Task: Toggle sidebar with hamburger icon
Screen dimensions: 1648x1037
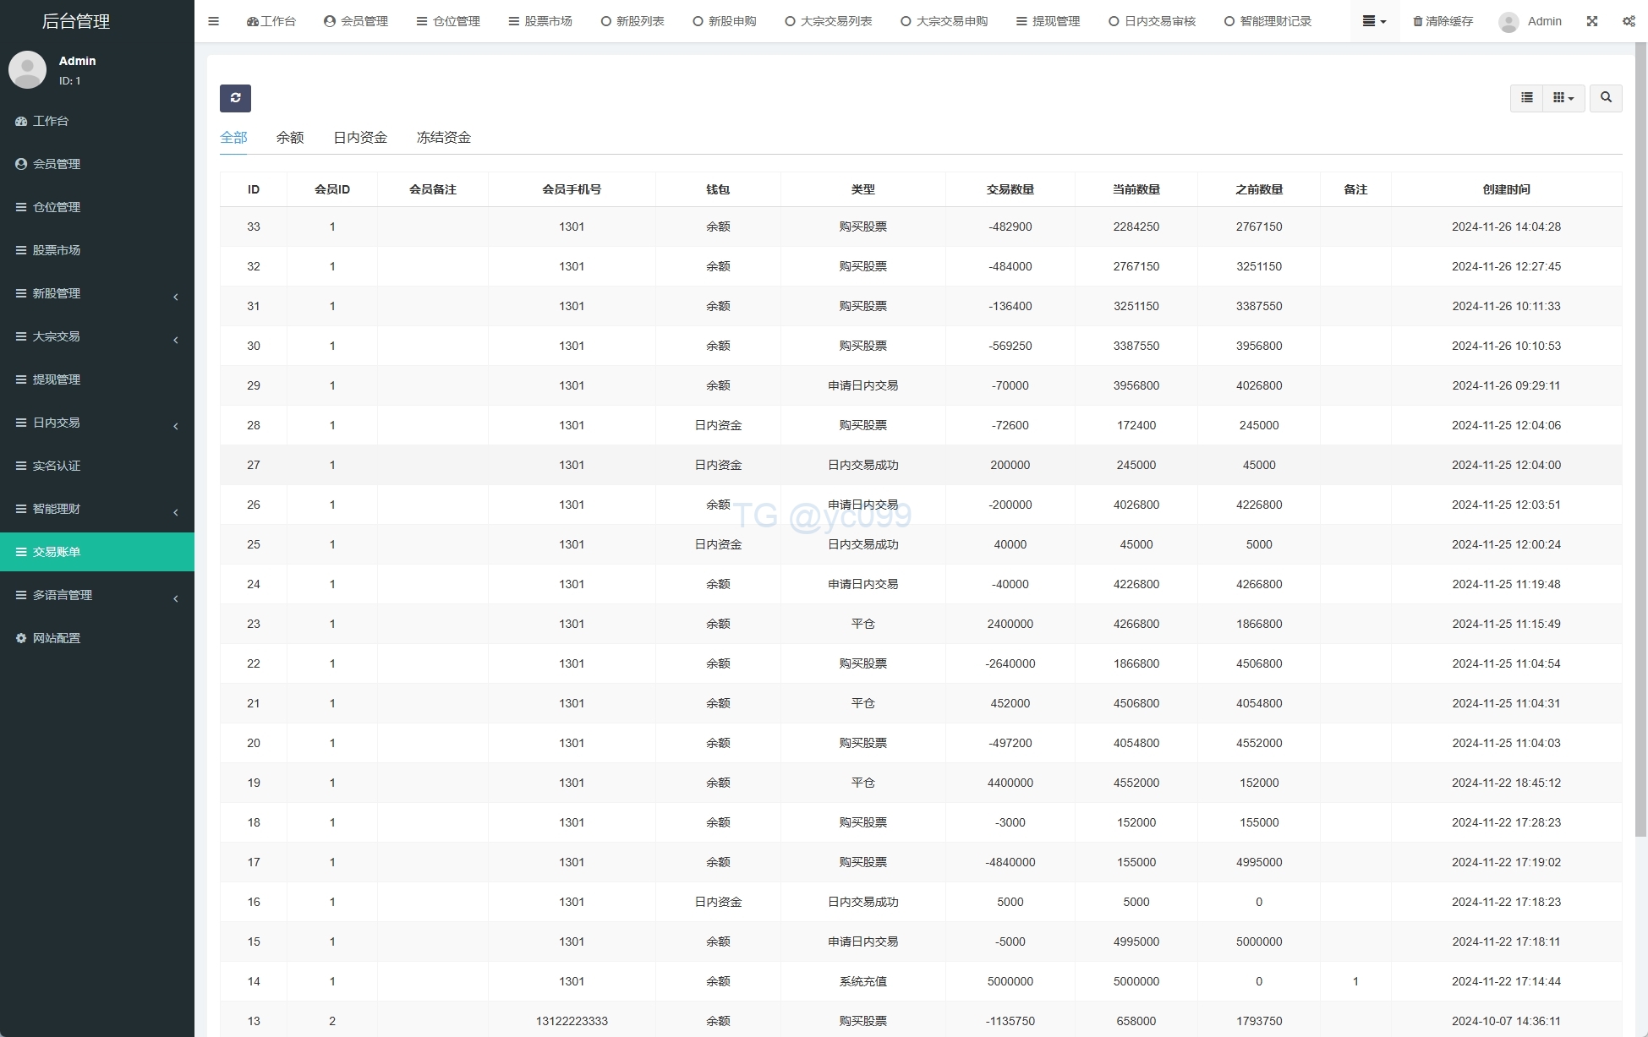Action: pyautogui.click(x=213, y=21)
